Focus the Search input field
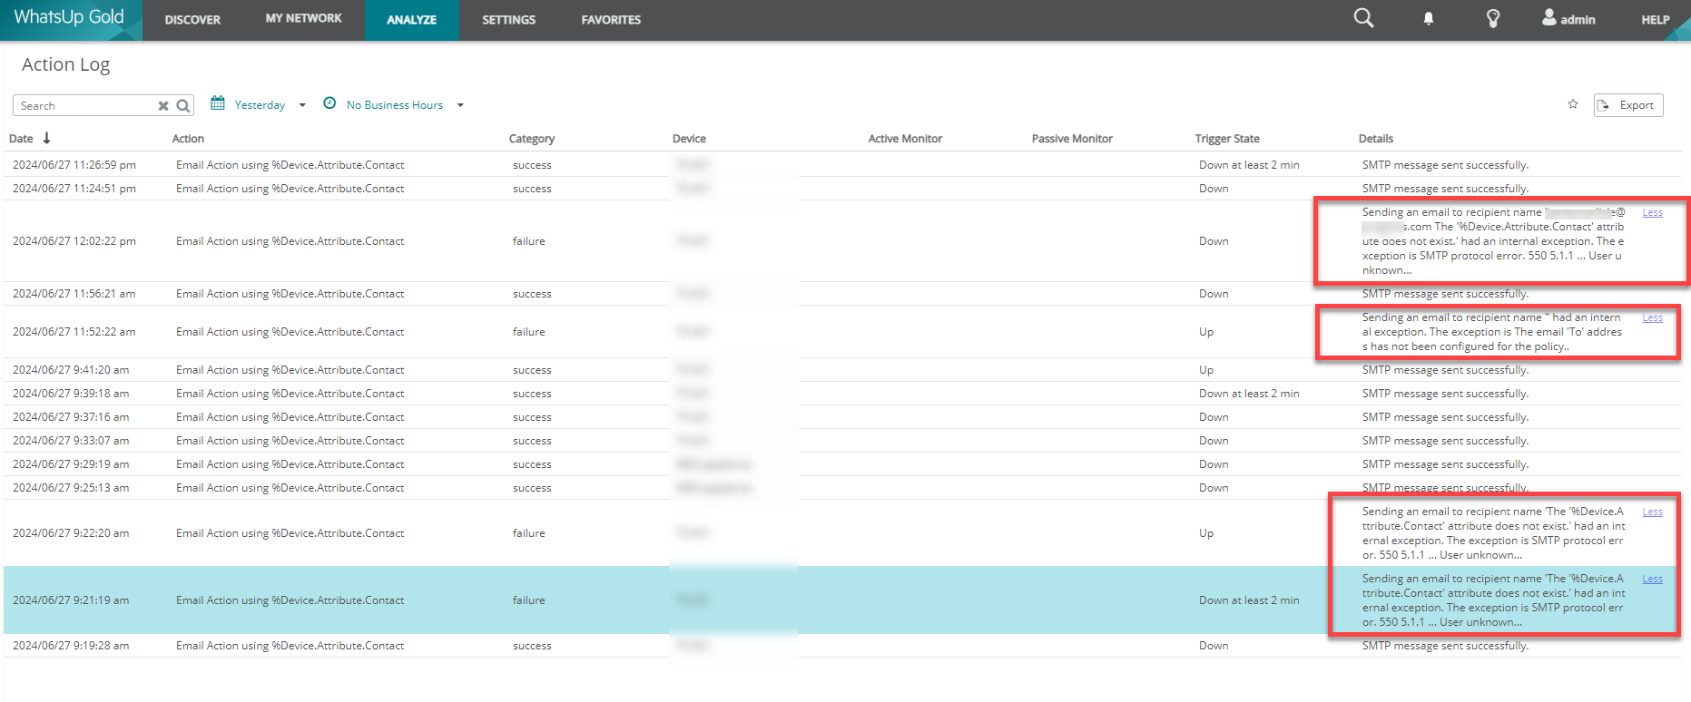The height and width of the screenshot is (702, 1691). pos(86,106)
